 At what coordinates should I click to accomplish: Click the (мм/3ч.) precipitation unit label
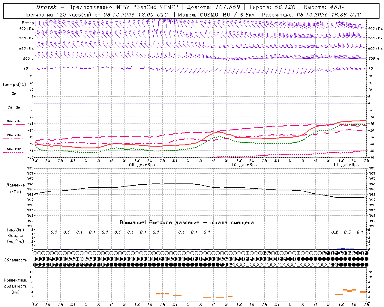pos(15,230)
